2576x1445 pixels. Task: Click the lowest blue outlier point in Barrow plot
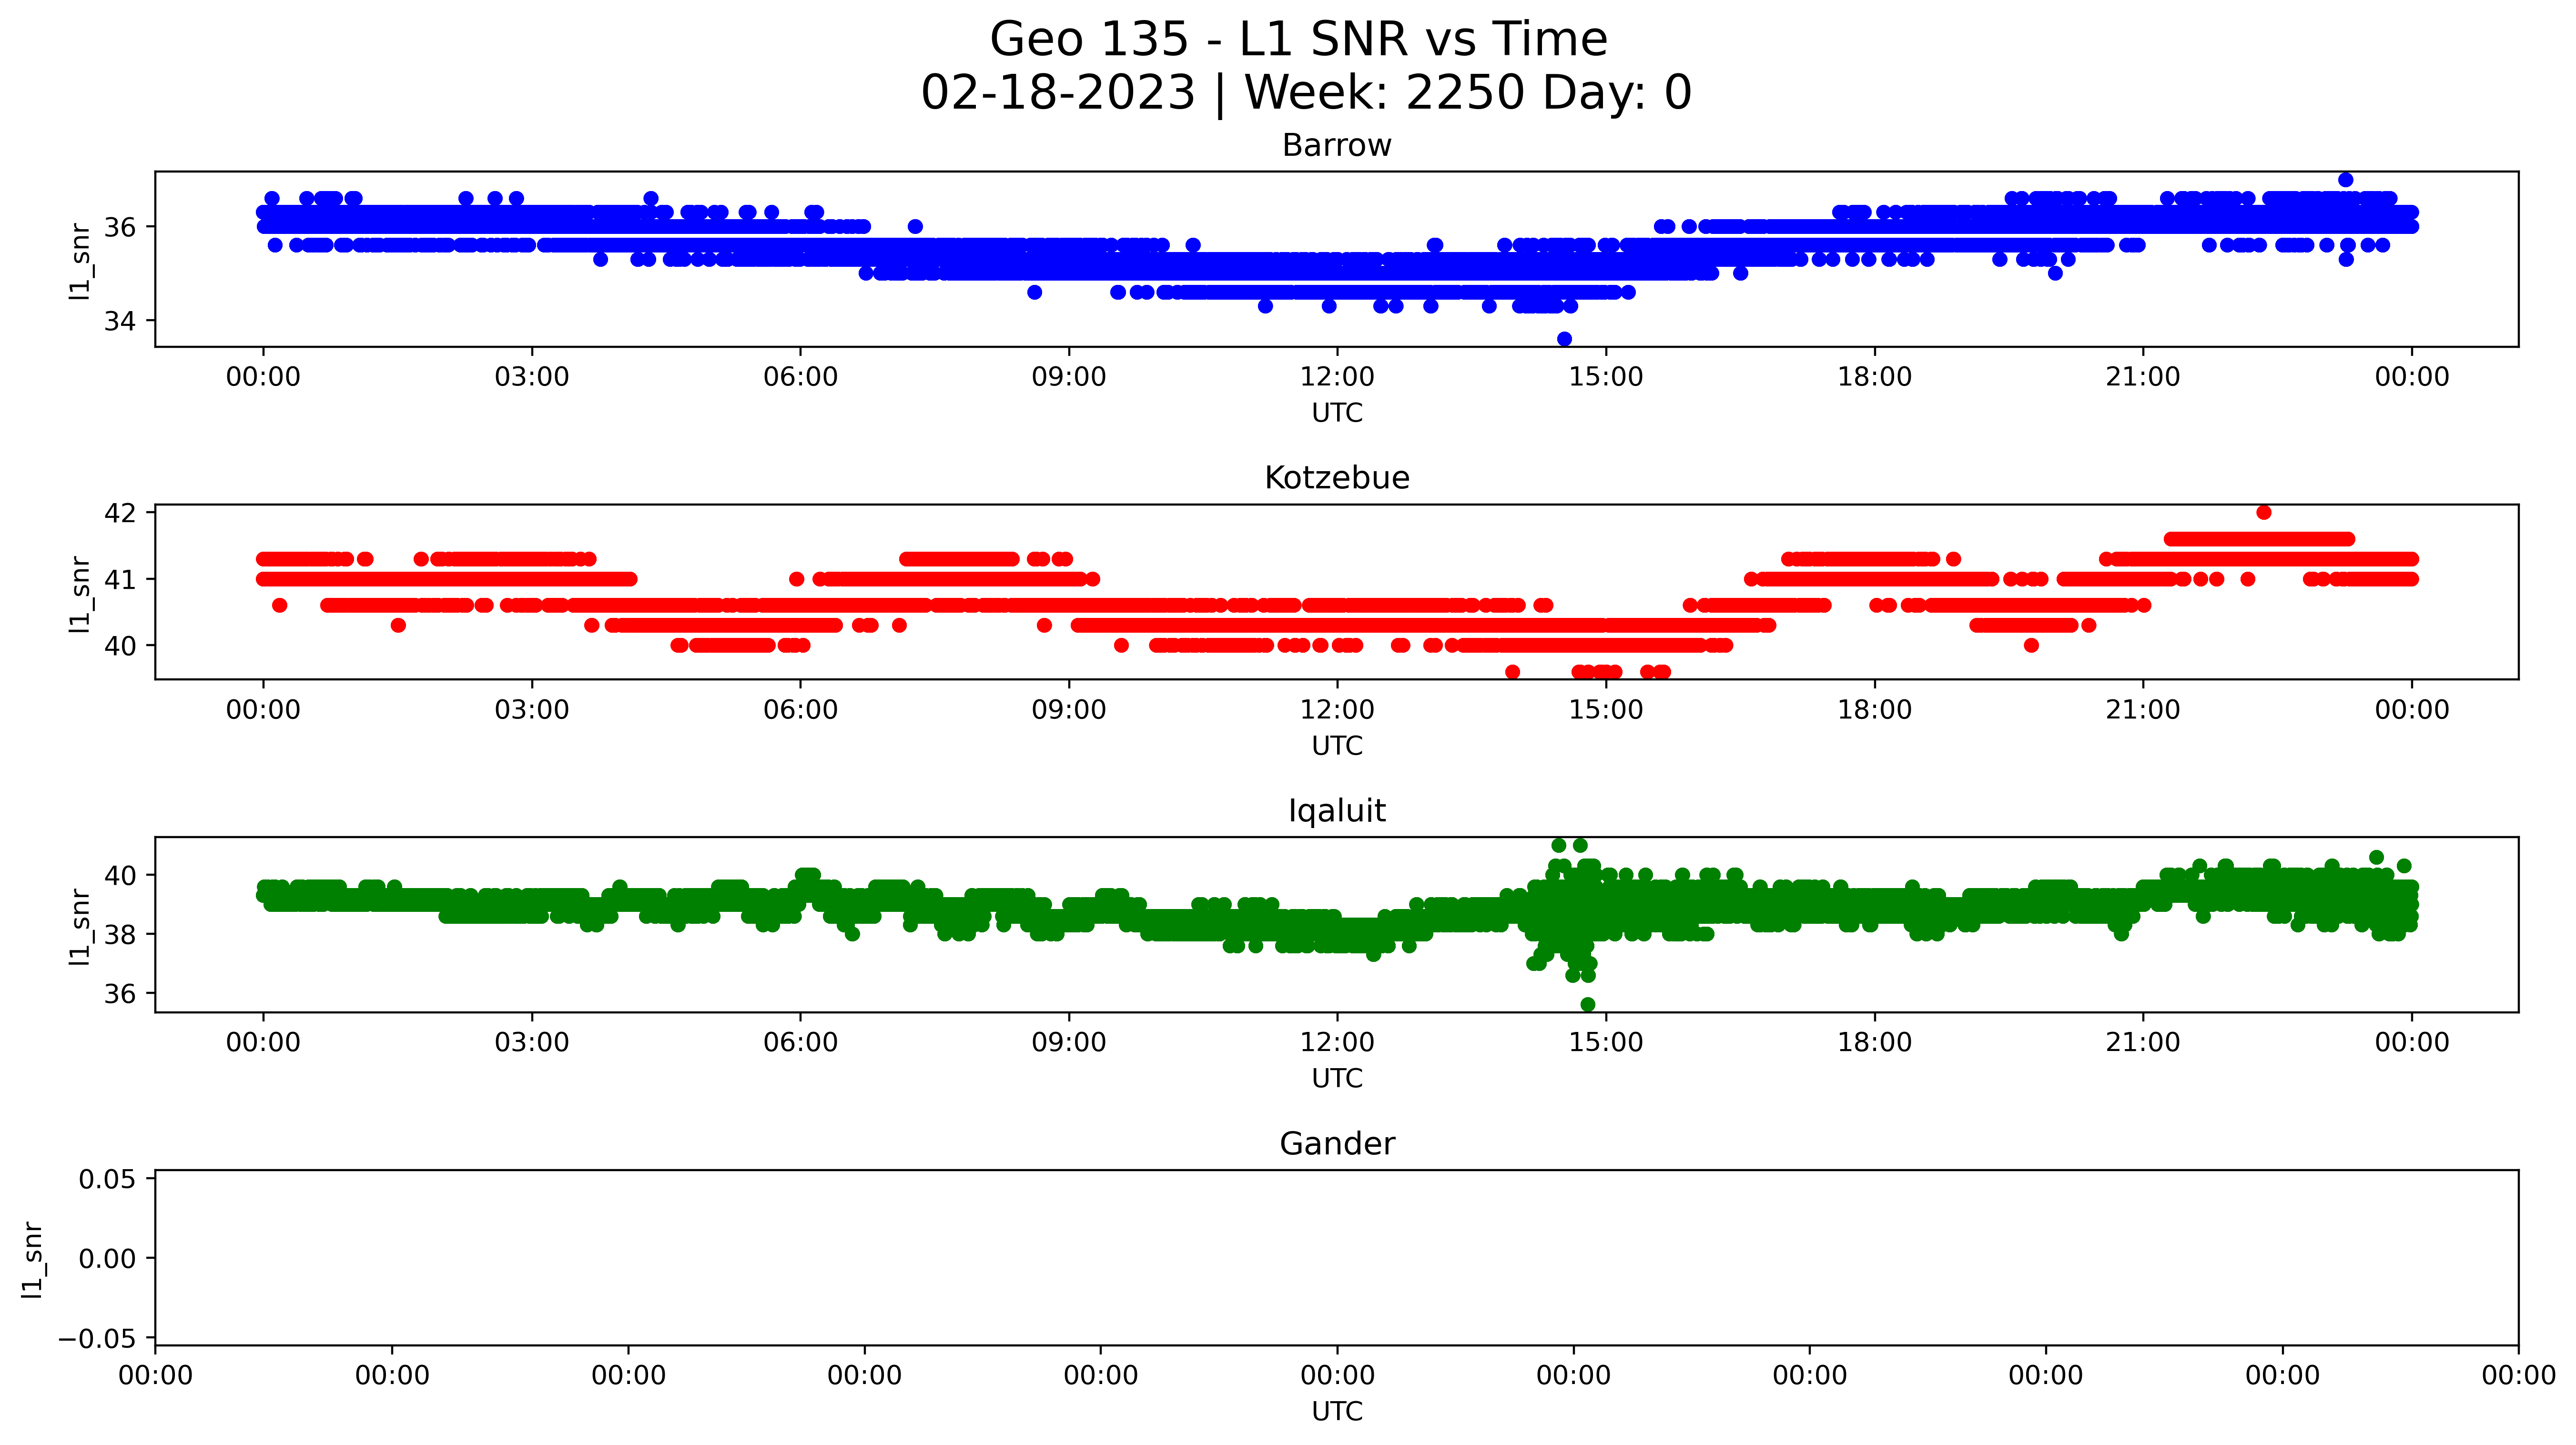(x=1564, y=339)
